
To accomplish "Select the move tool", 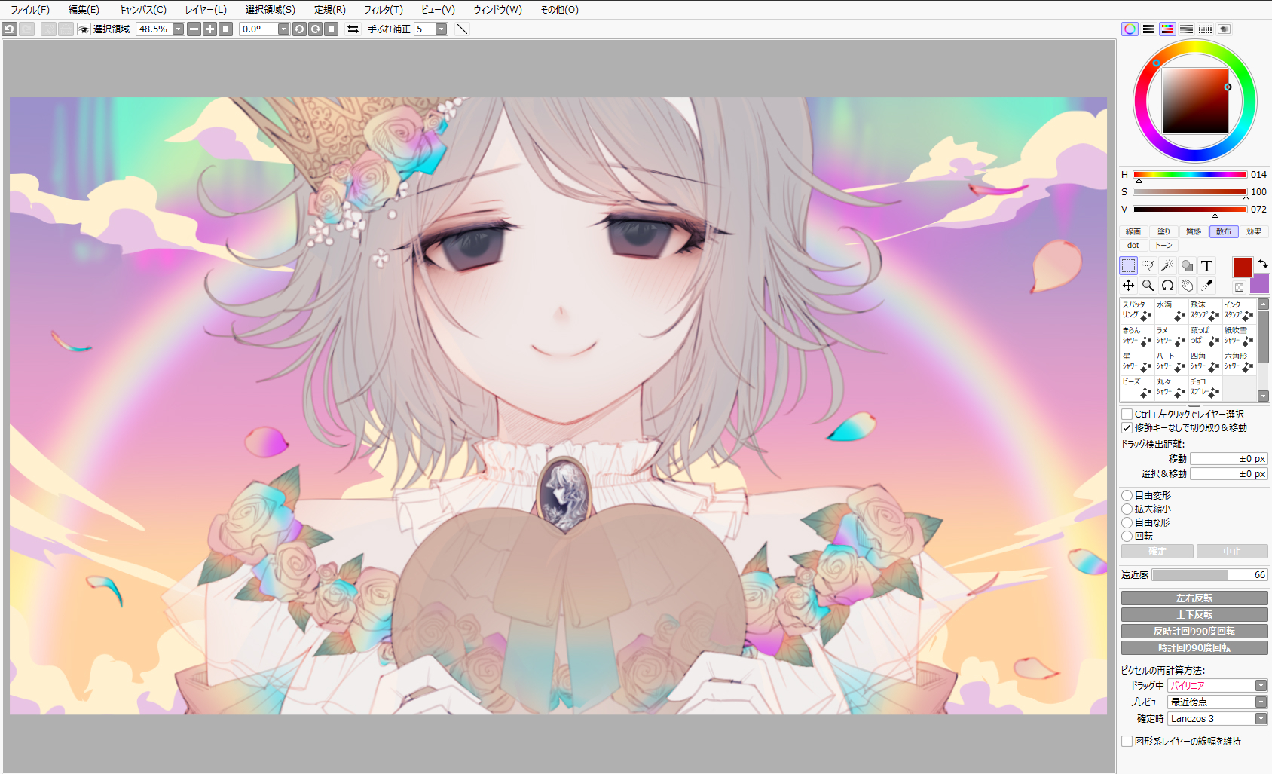I will point(1128,285).
